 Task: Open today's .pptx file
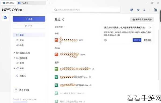[x=71, y=40]
